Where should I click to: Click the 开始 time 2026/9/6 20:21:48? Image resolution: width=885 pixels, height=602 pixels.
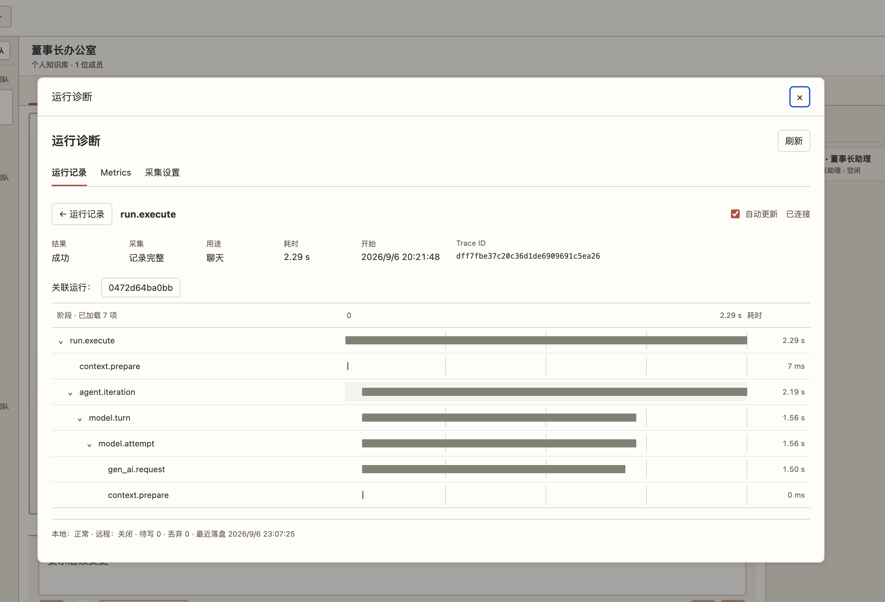[400, 258]
